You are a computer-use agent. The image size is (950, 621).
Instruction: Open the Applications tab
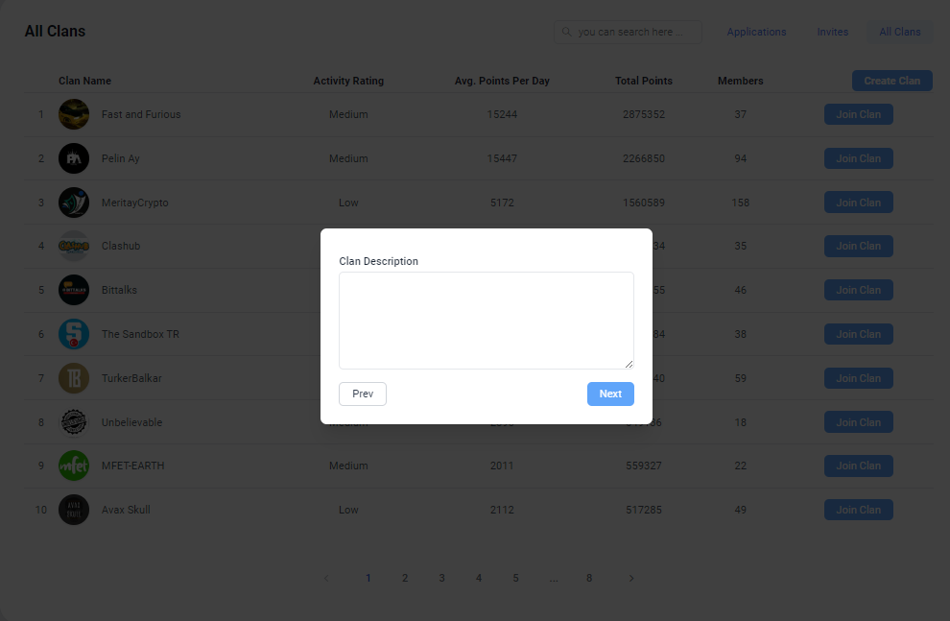[x=757, y=32]
